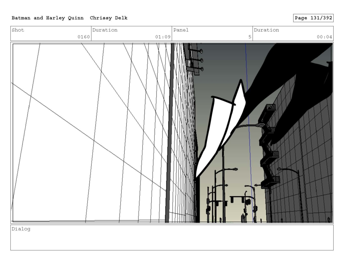Click the shot duration value '01:09'

click(163, 37)
